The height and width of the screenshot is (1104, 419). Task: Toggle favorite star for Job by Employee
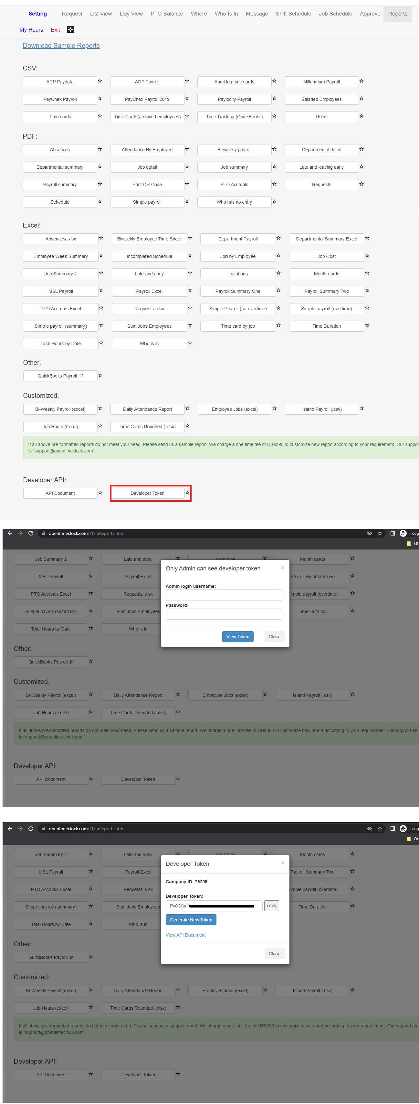click(278, 256)
